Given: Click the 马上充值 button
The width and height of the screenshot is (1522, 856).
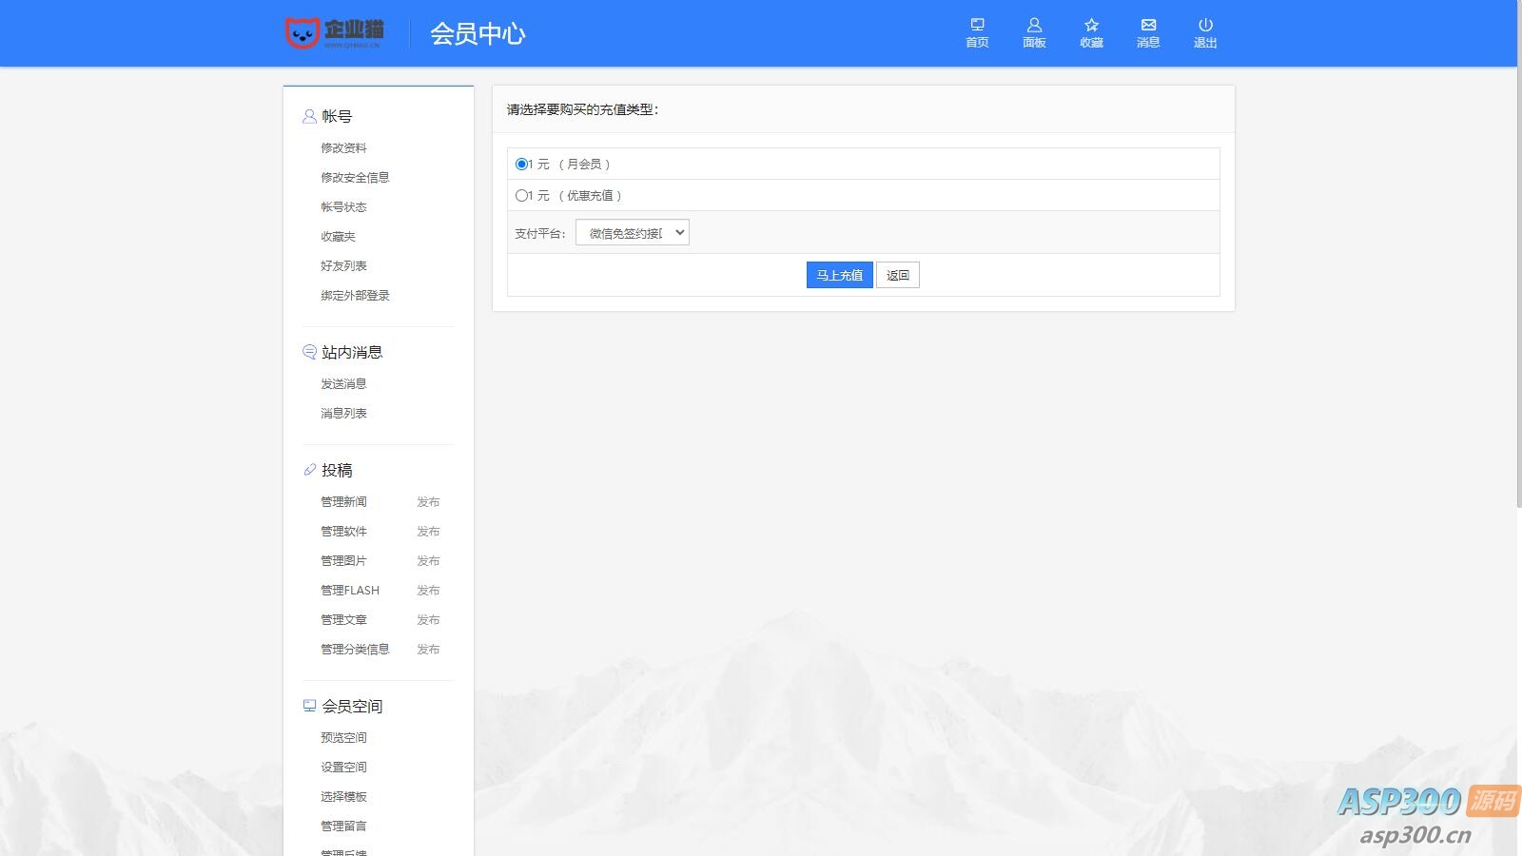Looking at the screenshot, I should [838, 274].
